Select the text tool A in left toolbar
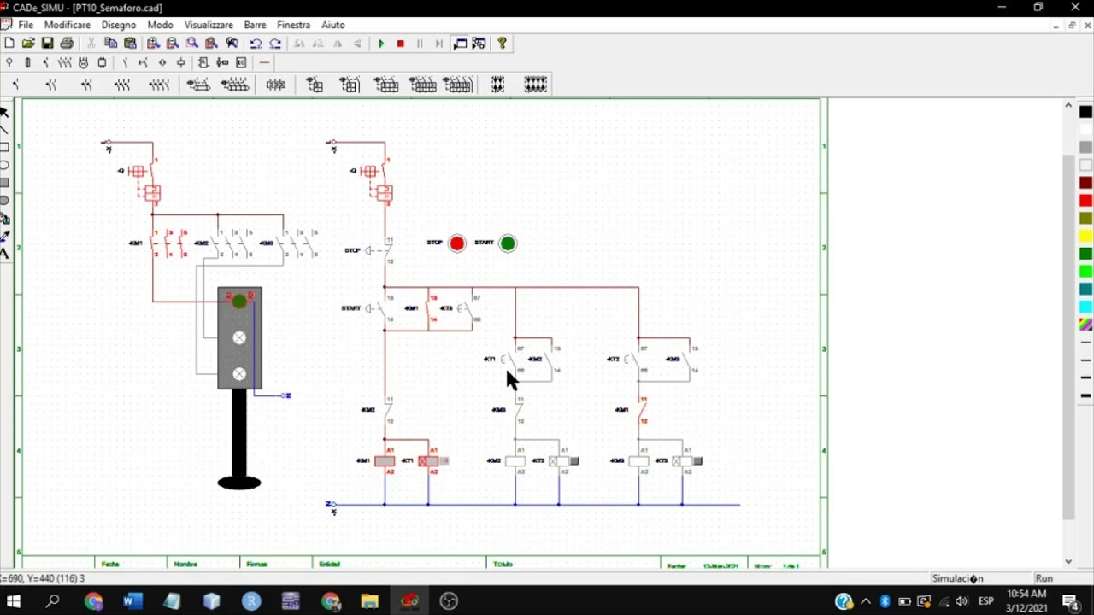 click(x=4, y=254)
